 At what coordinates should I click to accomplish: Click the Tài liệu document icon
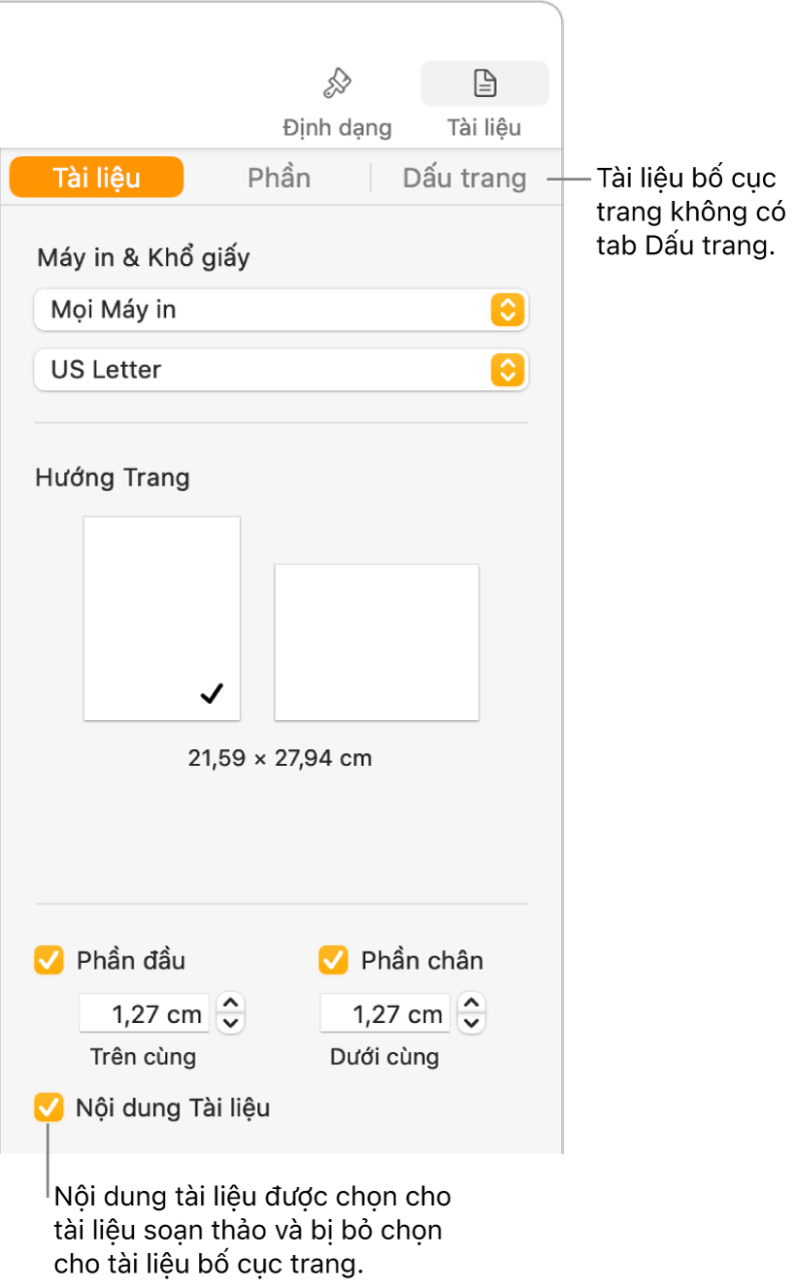click(483, 84)
